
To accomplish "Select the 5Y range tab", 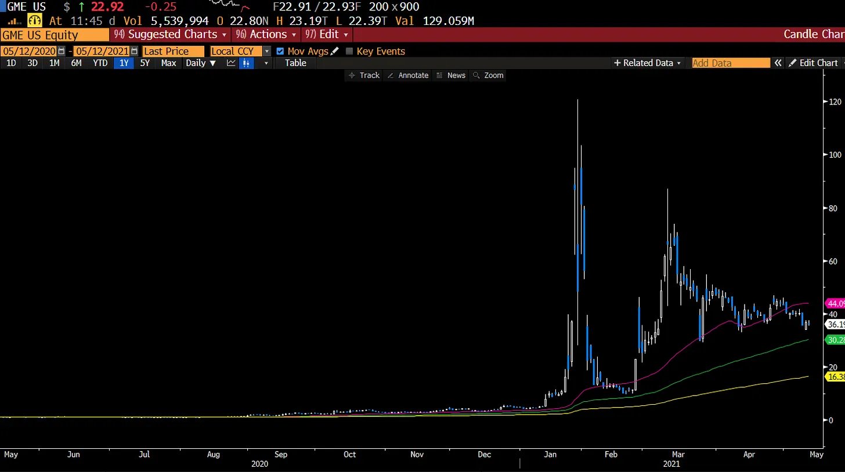I will tap(145, 63).
